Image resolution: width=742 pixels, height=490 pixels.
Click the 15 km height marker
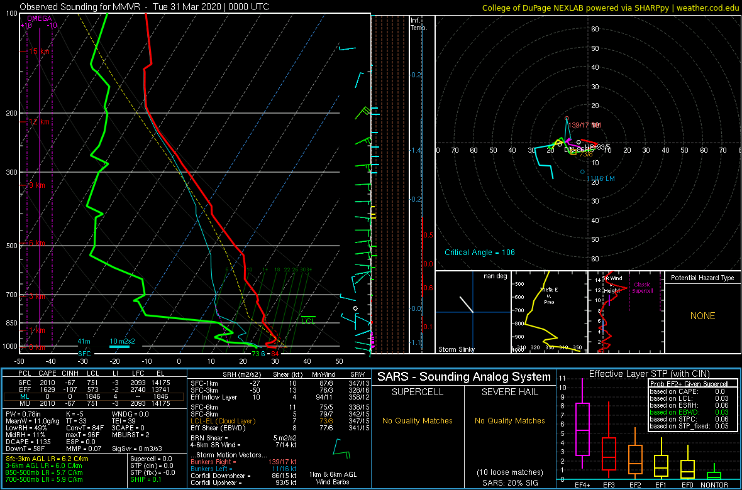pos(38,51)
